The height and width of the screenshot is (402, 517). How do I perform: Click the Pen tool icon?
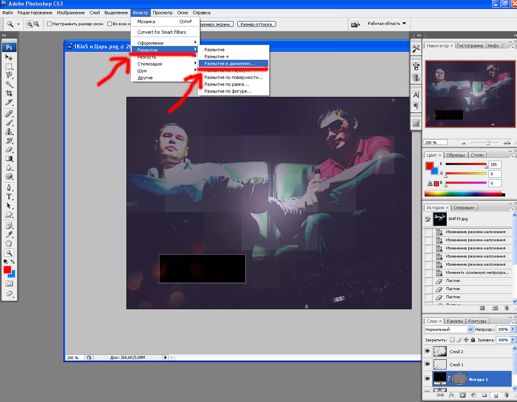pyautogui.click(x=9, y=188)
